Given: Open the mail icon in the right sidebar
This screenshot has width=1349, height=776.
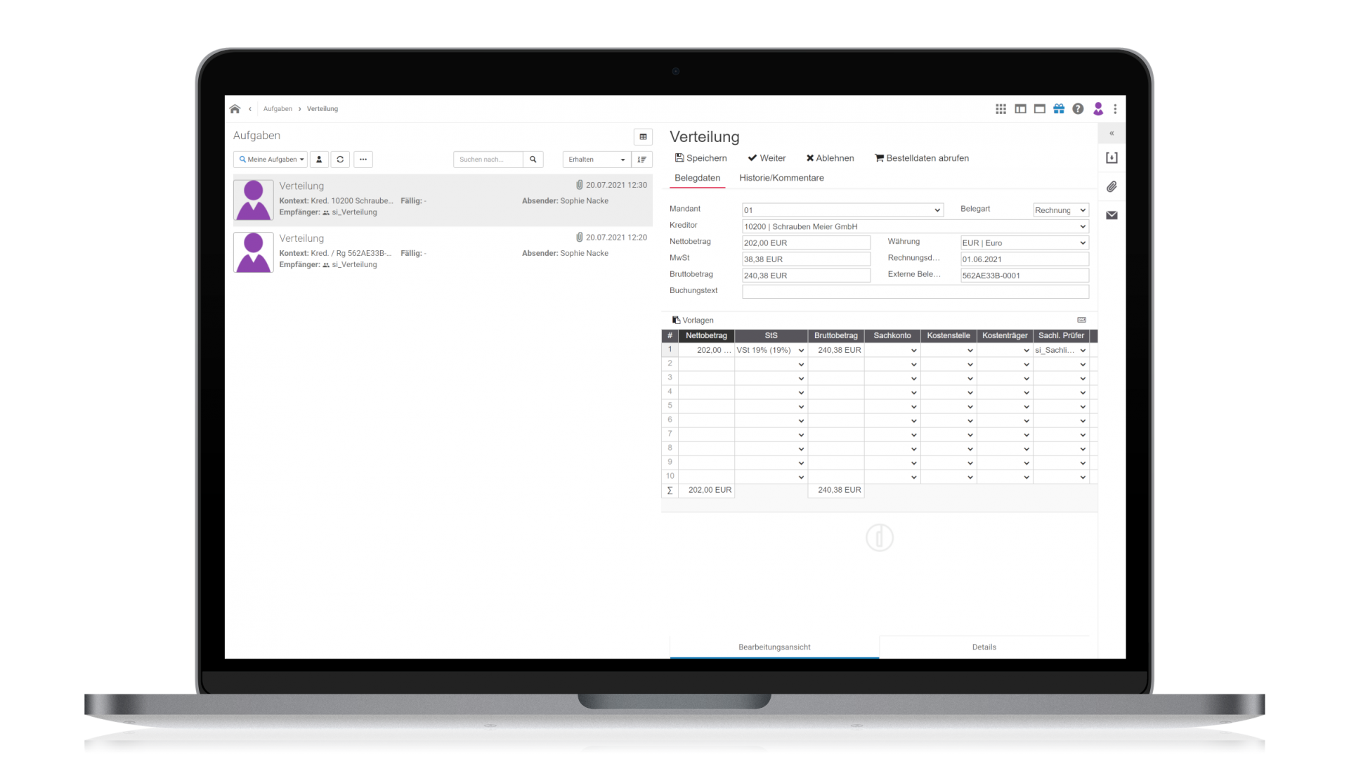Looking at the screenshot, I should pos(1112,215).
